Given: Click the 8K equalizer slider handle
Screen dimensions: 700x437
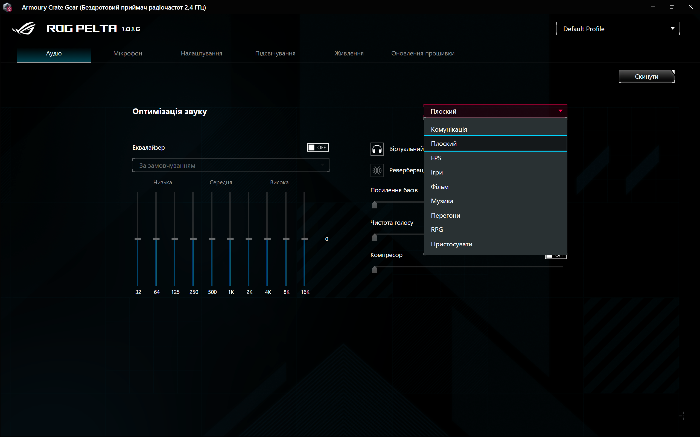Looking at the screenshot, I should coord(286,239).
